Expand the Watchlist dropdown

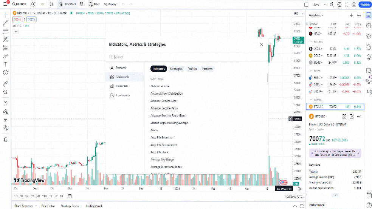point(316,15)
